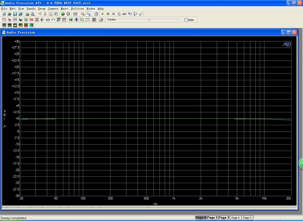
Task: Save the test with the floppy disk icon
Action: [15, 14]
